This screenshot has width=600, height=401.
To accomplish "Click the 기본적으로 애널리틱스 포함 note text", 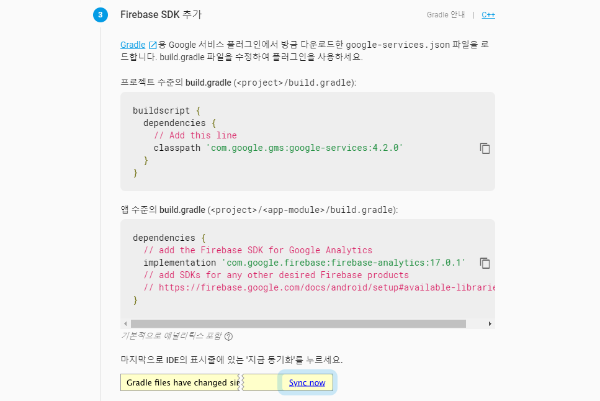I will 171,336.
